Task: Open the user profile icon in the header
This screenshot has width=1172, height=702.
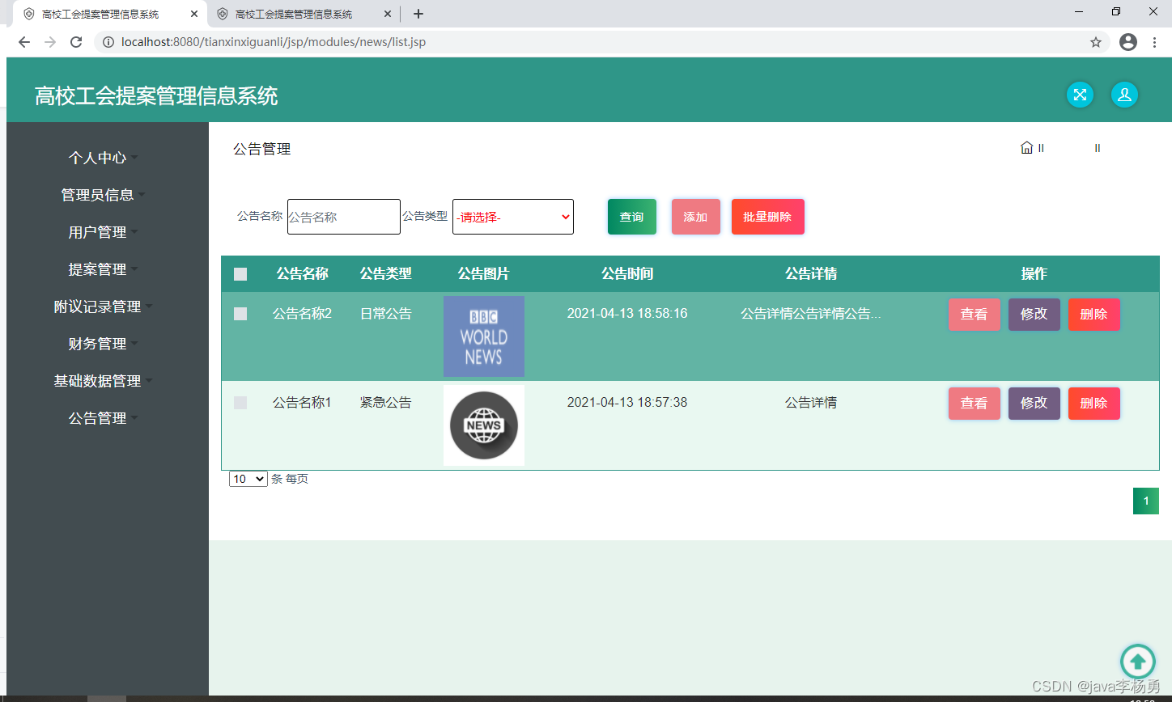Action: [x=1124, y=95]
